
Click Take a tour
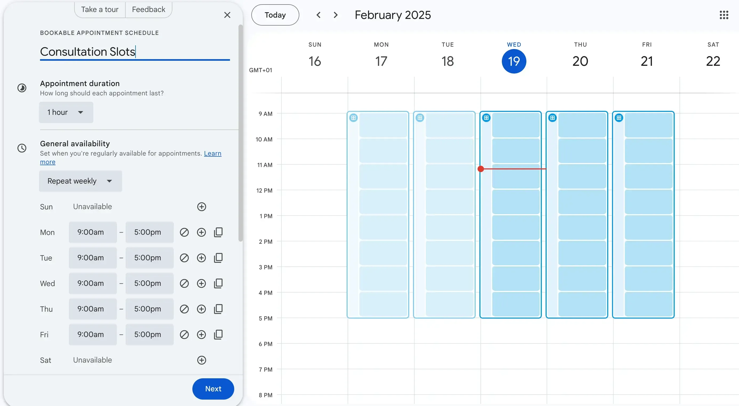[x=99, y=9]
